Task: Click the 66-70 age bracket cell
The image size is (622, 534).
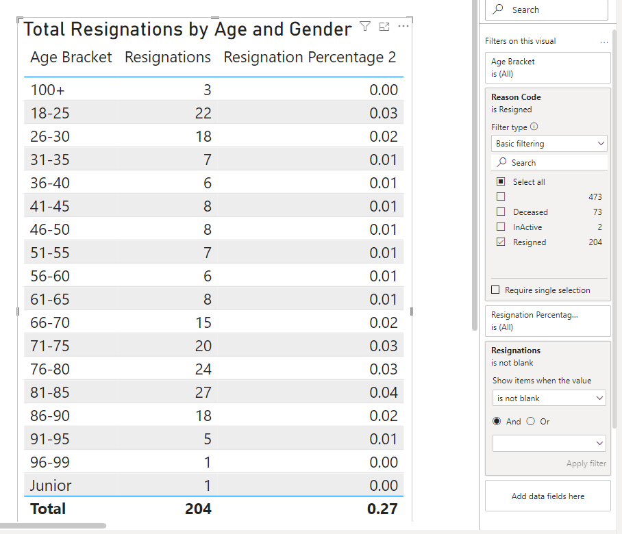Action: pos(49,322)
